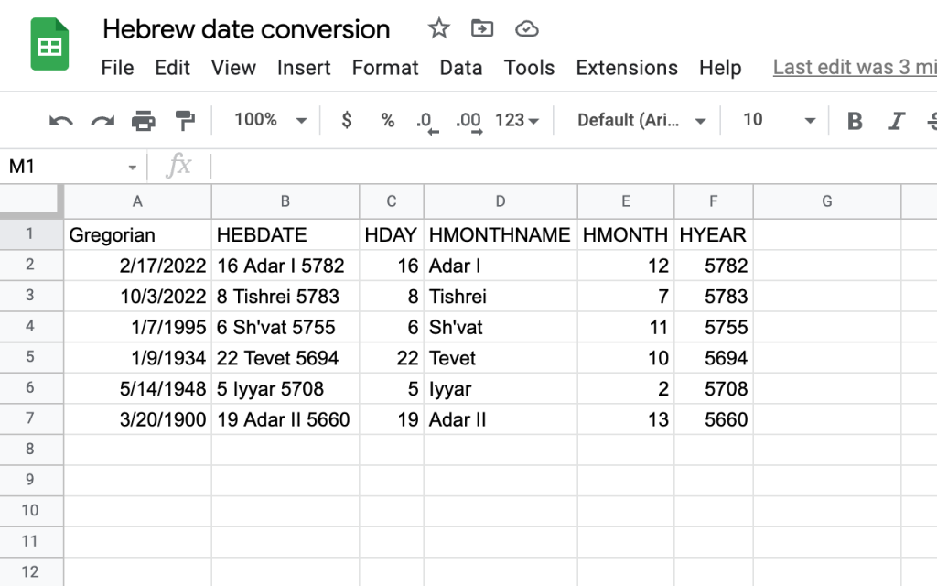Toggle bold formatting
The image size is (937, 586).
855,121
